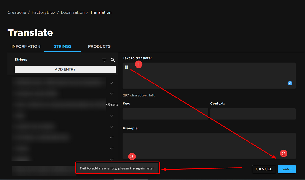Click the ADD ENTRY button
305x180 pixels.
65,69
